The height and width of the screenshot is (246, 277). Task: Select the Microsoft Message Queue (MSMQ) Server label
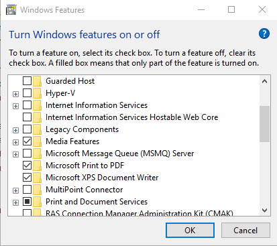pyautogui.click(x=120, y=153)
